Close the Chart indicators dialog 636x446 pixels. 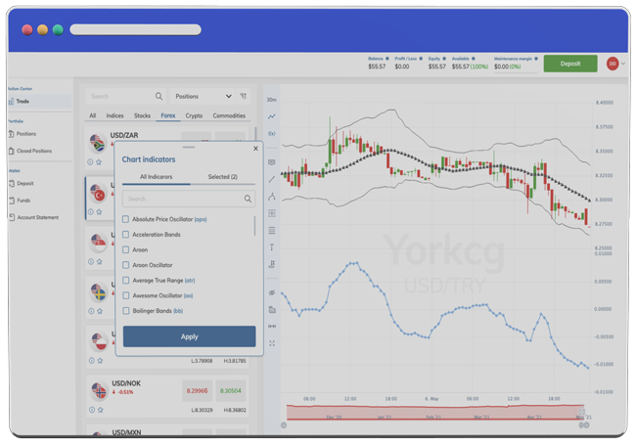[x=255, y=149]
